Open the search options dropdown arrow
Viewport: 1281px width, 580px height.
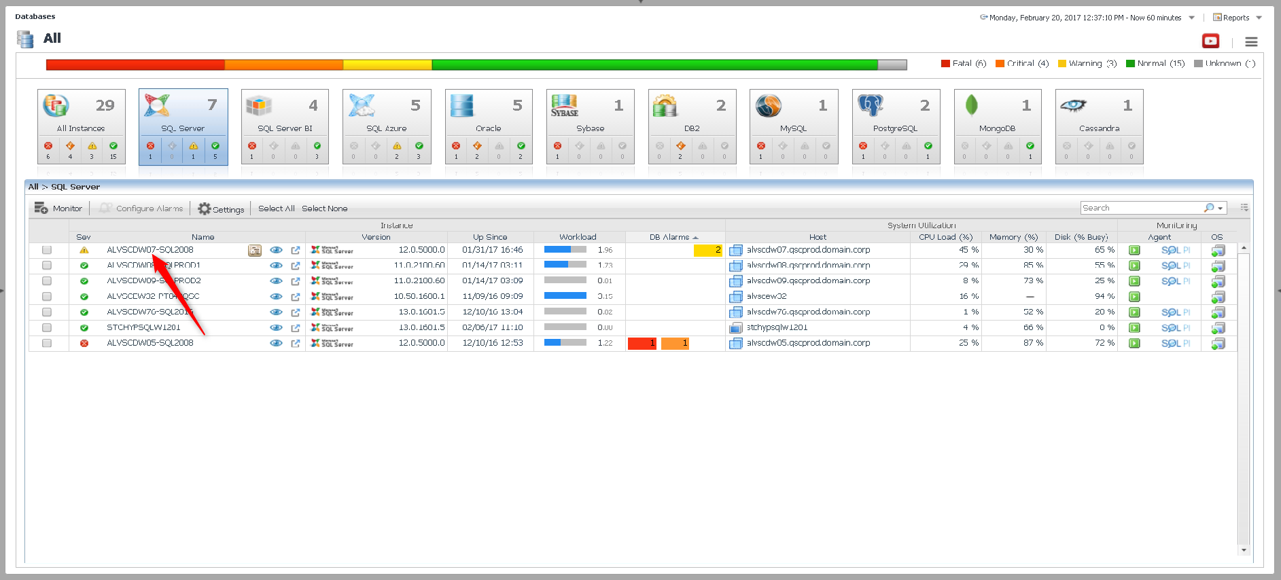pyautogui.click(x=1221, y=209)
